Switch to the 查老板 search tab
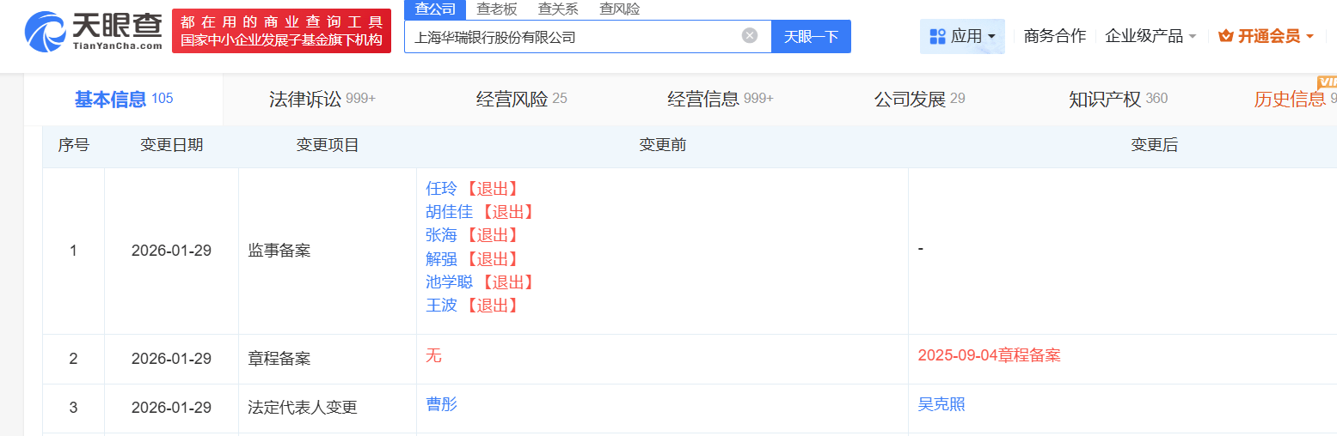 tap(497, 9)
